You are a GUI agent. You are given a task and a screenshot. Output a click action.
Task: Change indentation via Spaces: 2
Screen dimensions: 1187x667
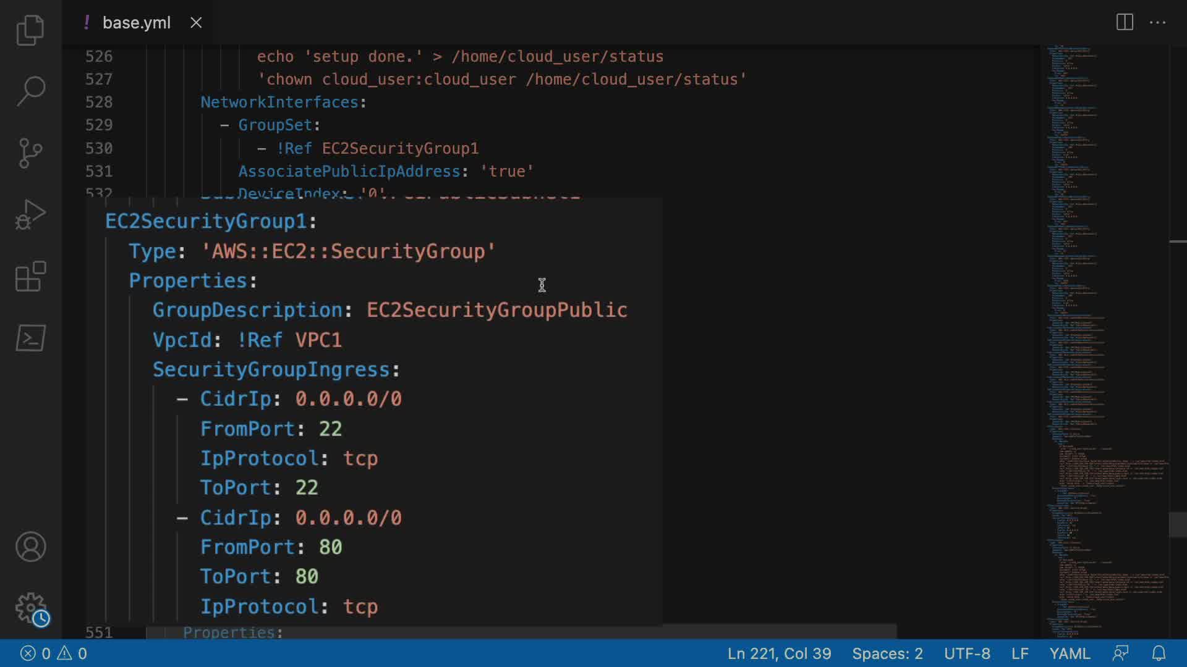887,653
